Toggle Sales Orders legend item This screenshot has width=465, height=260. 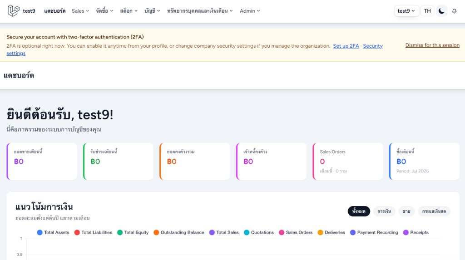[296, 232]
